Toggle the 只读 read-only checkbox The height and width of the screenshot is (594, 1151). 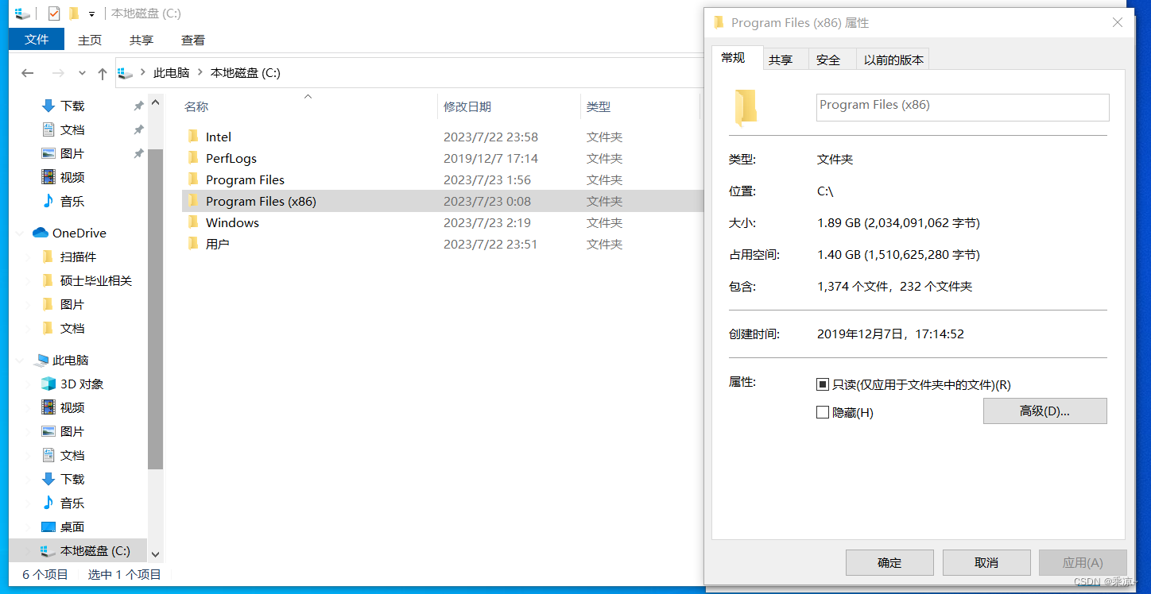pos(823,384)
